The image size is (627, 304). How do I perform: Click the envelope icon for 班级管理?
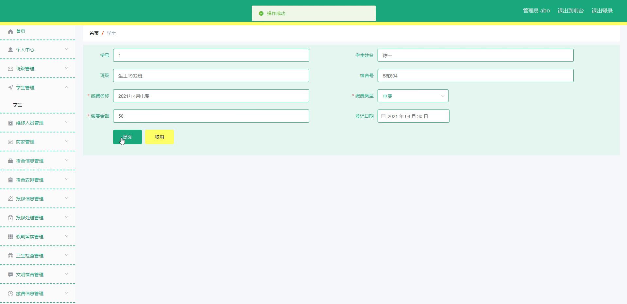tap(10, 69)
